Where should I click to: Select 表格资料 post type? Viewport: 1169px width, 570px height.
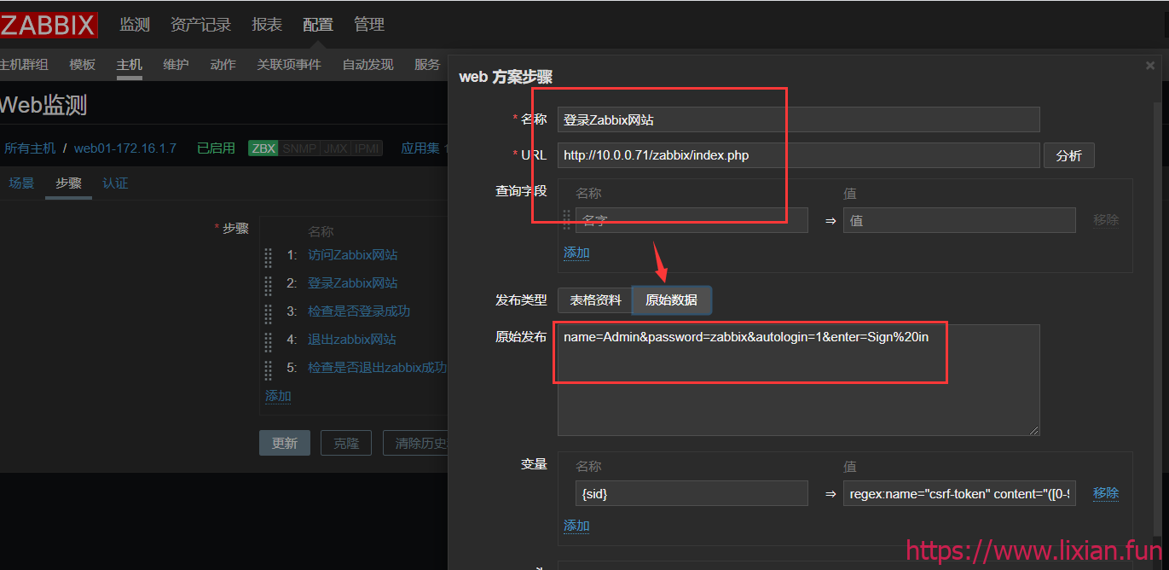tap(595, 300)
